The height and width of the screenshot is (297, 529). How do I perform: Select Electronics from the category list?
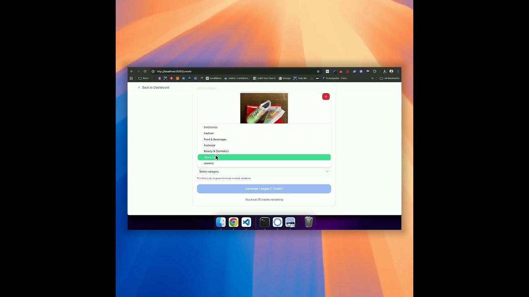click(264, 127)
